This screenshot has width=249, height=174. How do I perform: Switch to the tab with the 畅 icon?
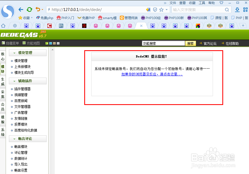click(x=61, y=26)
